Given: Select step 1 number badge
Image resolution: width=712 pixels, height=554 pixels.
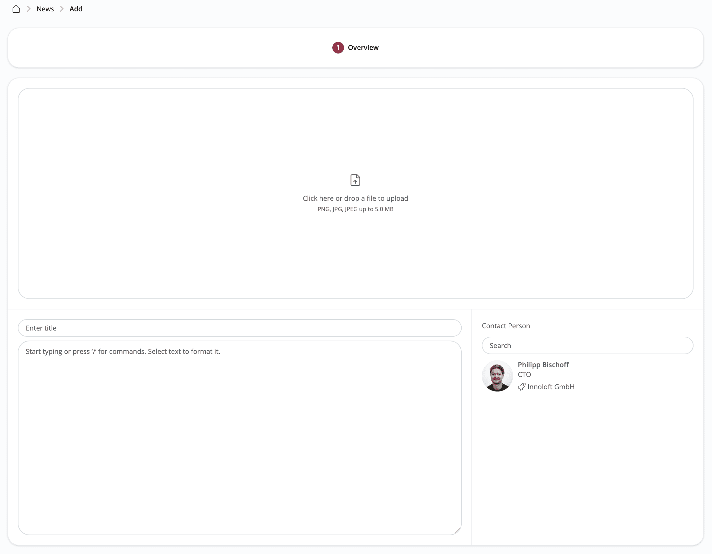Looking at the screenshot, I should point(338,48).
